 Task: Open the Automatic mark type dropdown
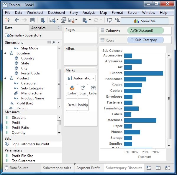[x=81, y=78]
